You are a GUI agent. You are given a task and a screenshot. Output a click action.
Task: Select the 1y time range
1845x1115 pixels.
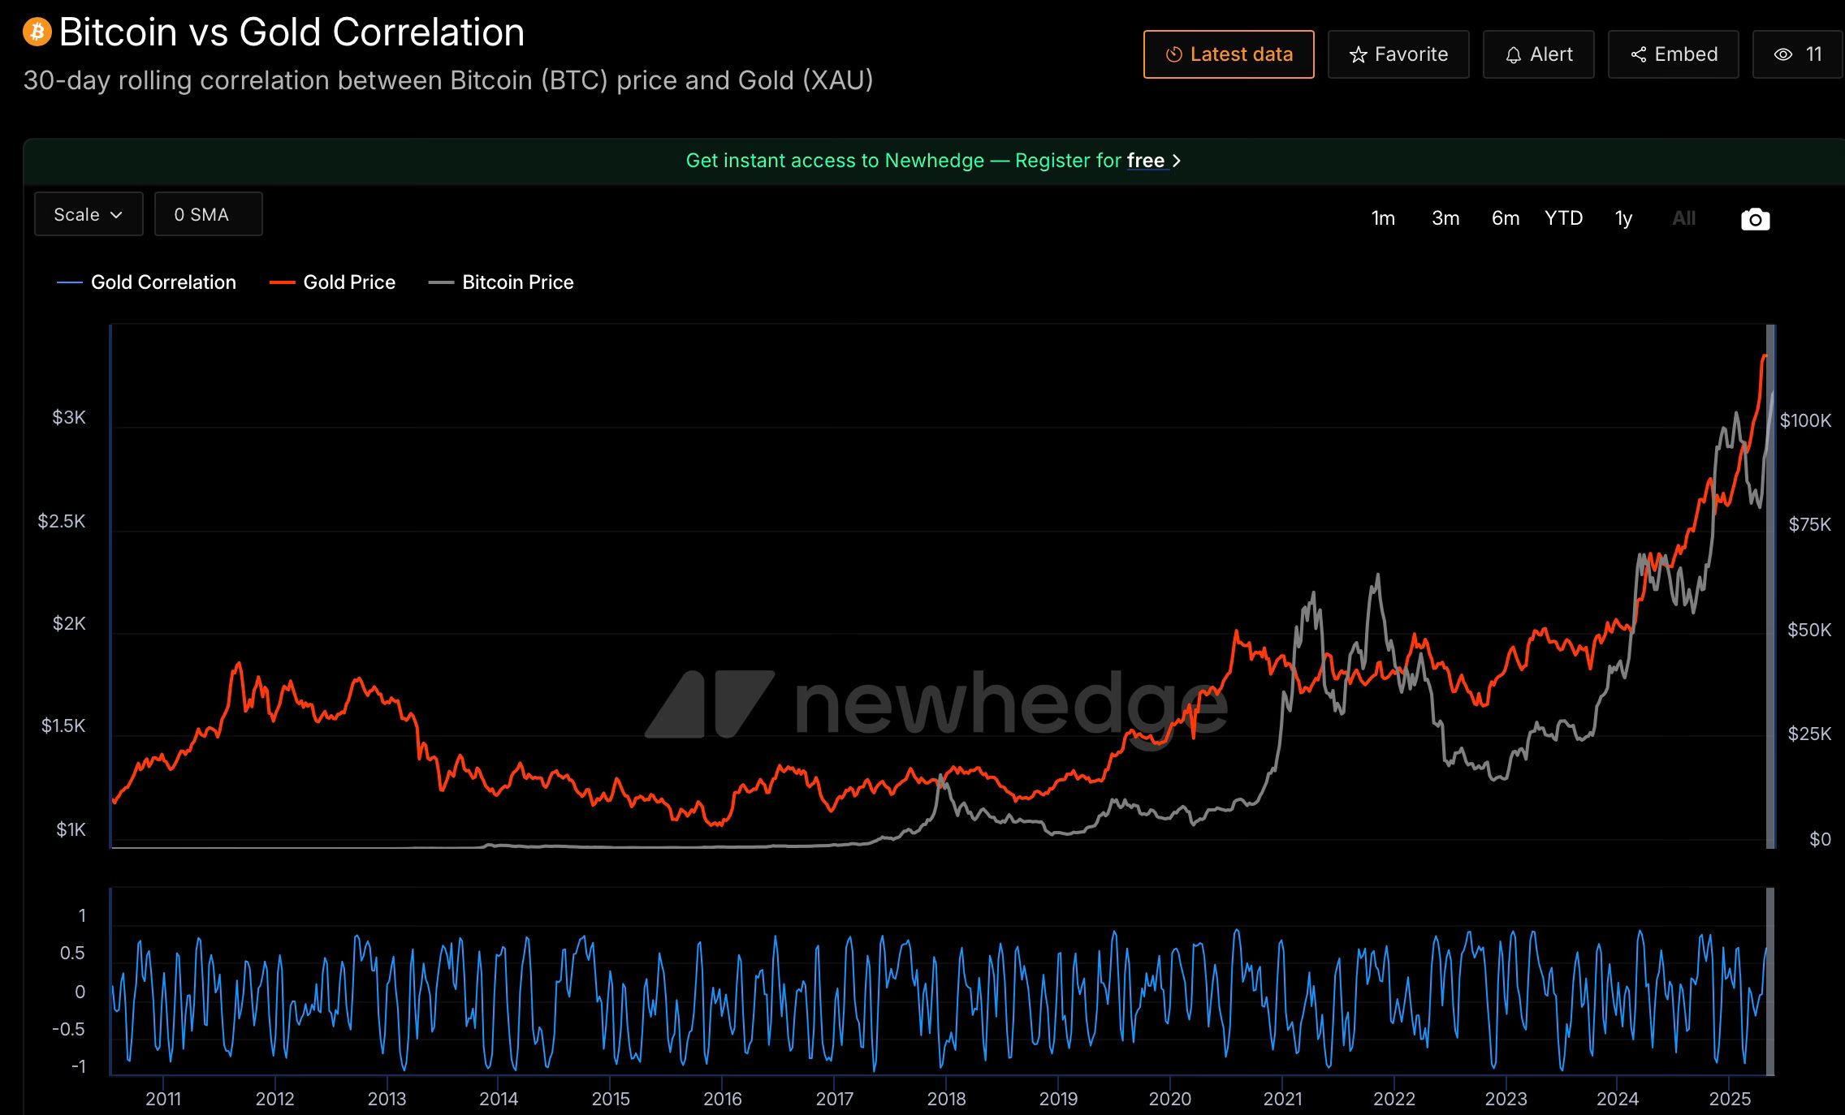pos(1623,218)
